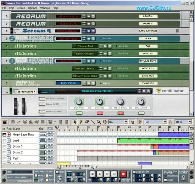The height and width of the screenshot is (184, 195).
Task: Open the Edit menu
Action: pyautogui.click(x=11, y=8)
